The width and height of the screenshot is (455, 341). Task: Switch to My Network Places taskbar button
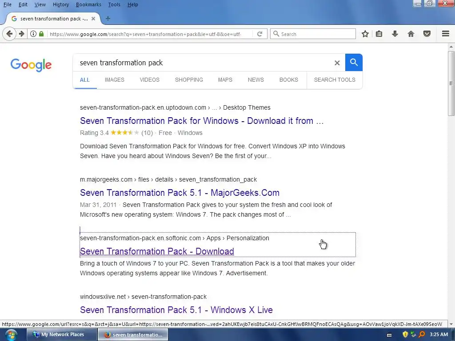pos(61,335)
